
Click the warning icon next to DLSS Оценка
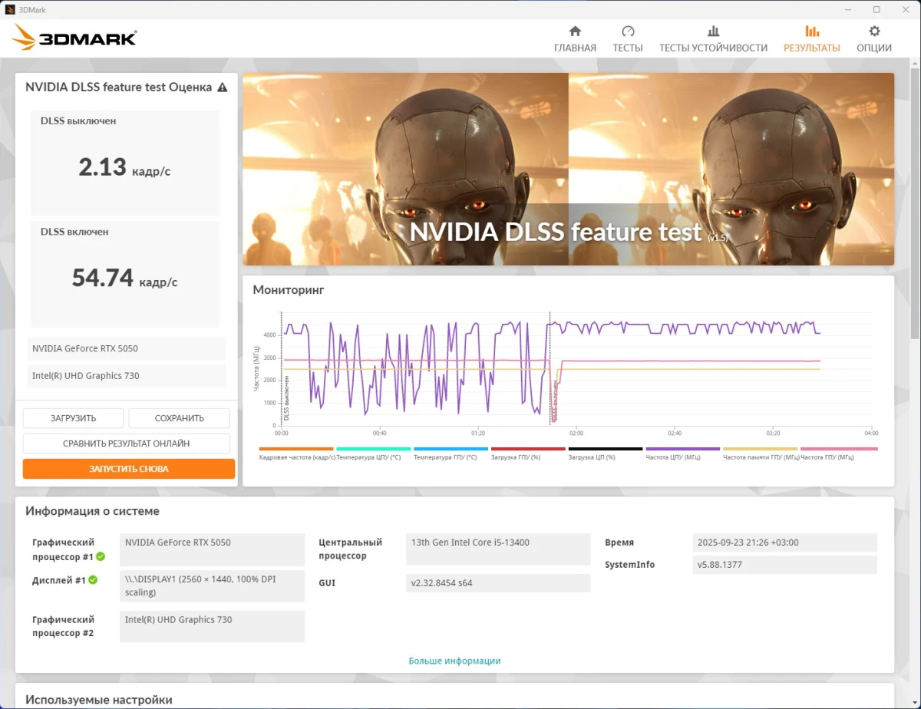click(223, 87)
